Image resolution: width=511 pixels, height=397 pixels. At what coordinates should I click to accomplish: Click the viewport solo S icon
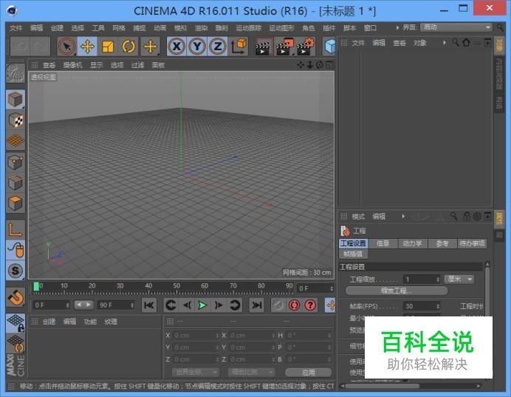click(15, 271)
